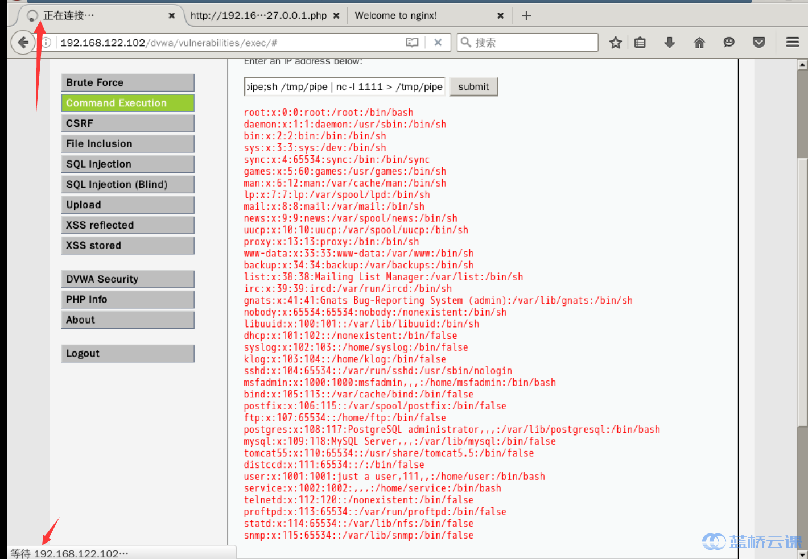Open the XSS stored page

[128, 246]
